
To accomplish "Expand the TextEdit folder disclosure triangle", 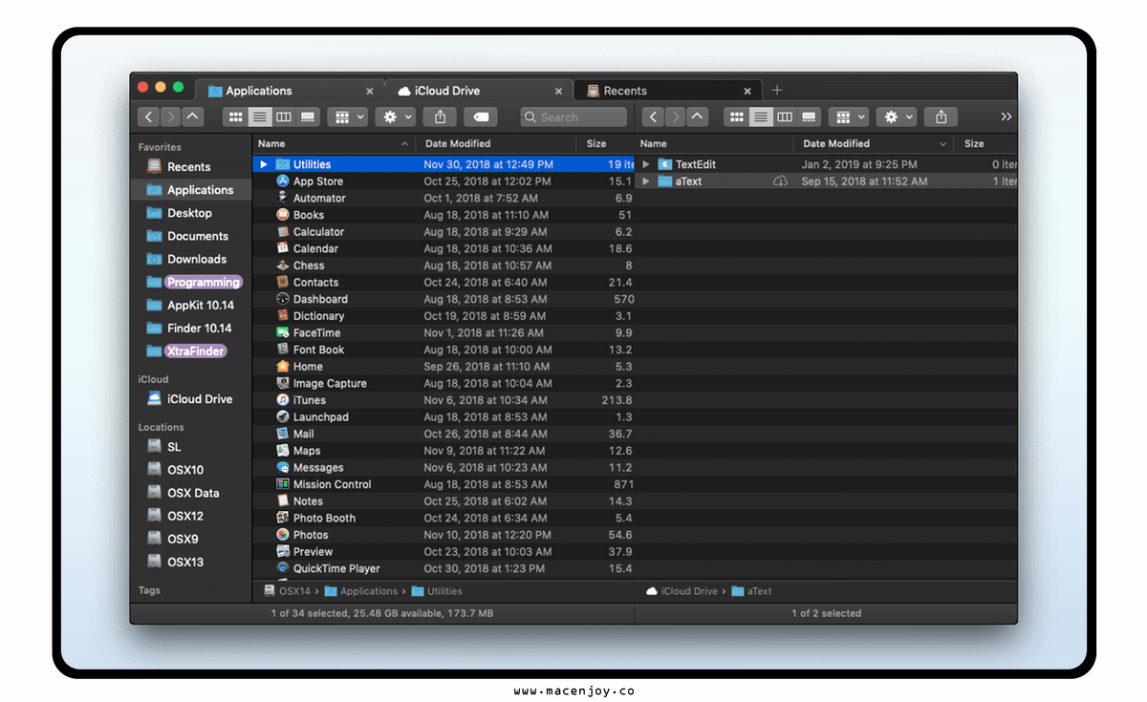I will pyautogui.click(x=646, y=164).
